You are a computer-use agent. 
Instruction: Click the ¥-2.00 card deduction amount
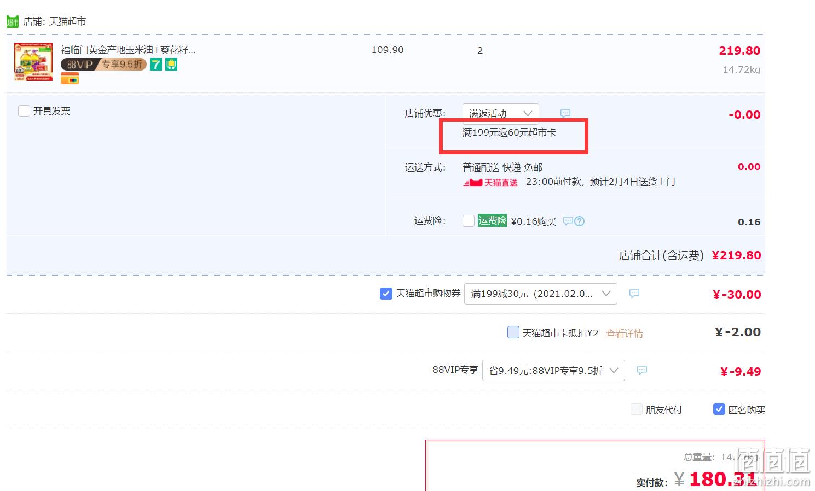[738, 332]
